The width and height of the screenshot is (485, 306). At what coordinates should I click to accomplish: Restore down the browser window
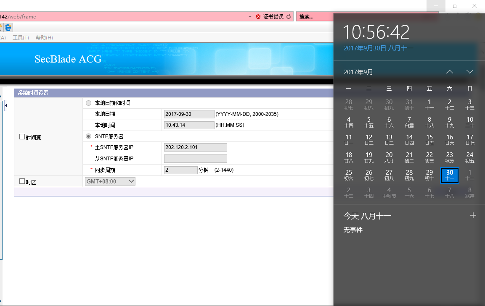coord(455,6)
